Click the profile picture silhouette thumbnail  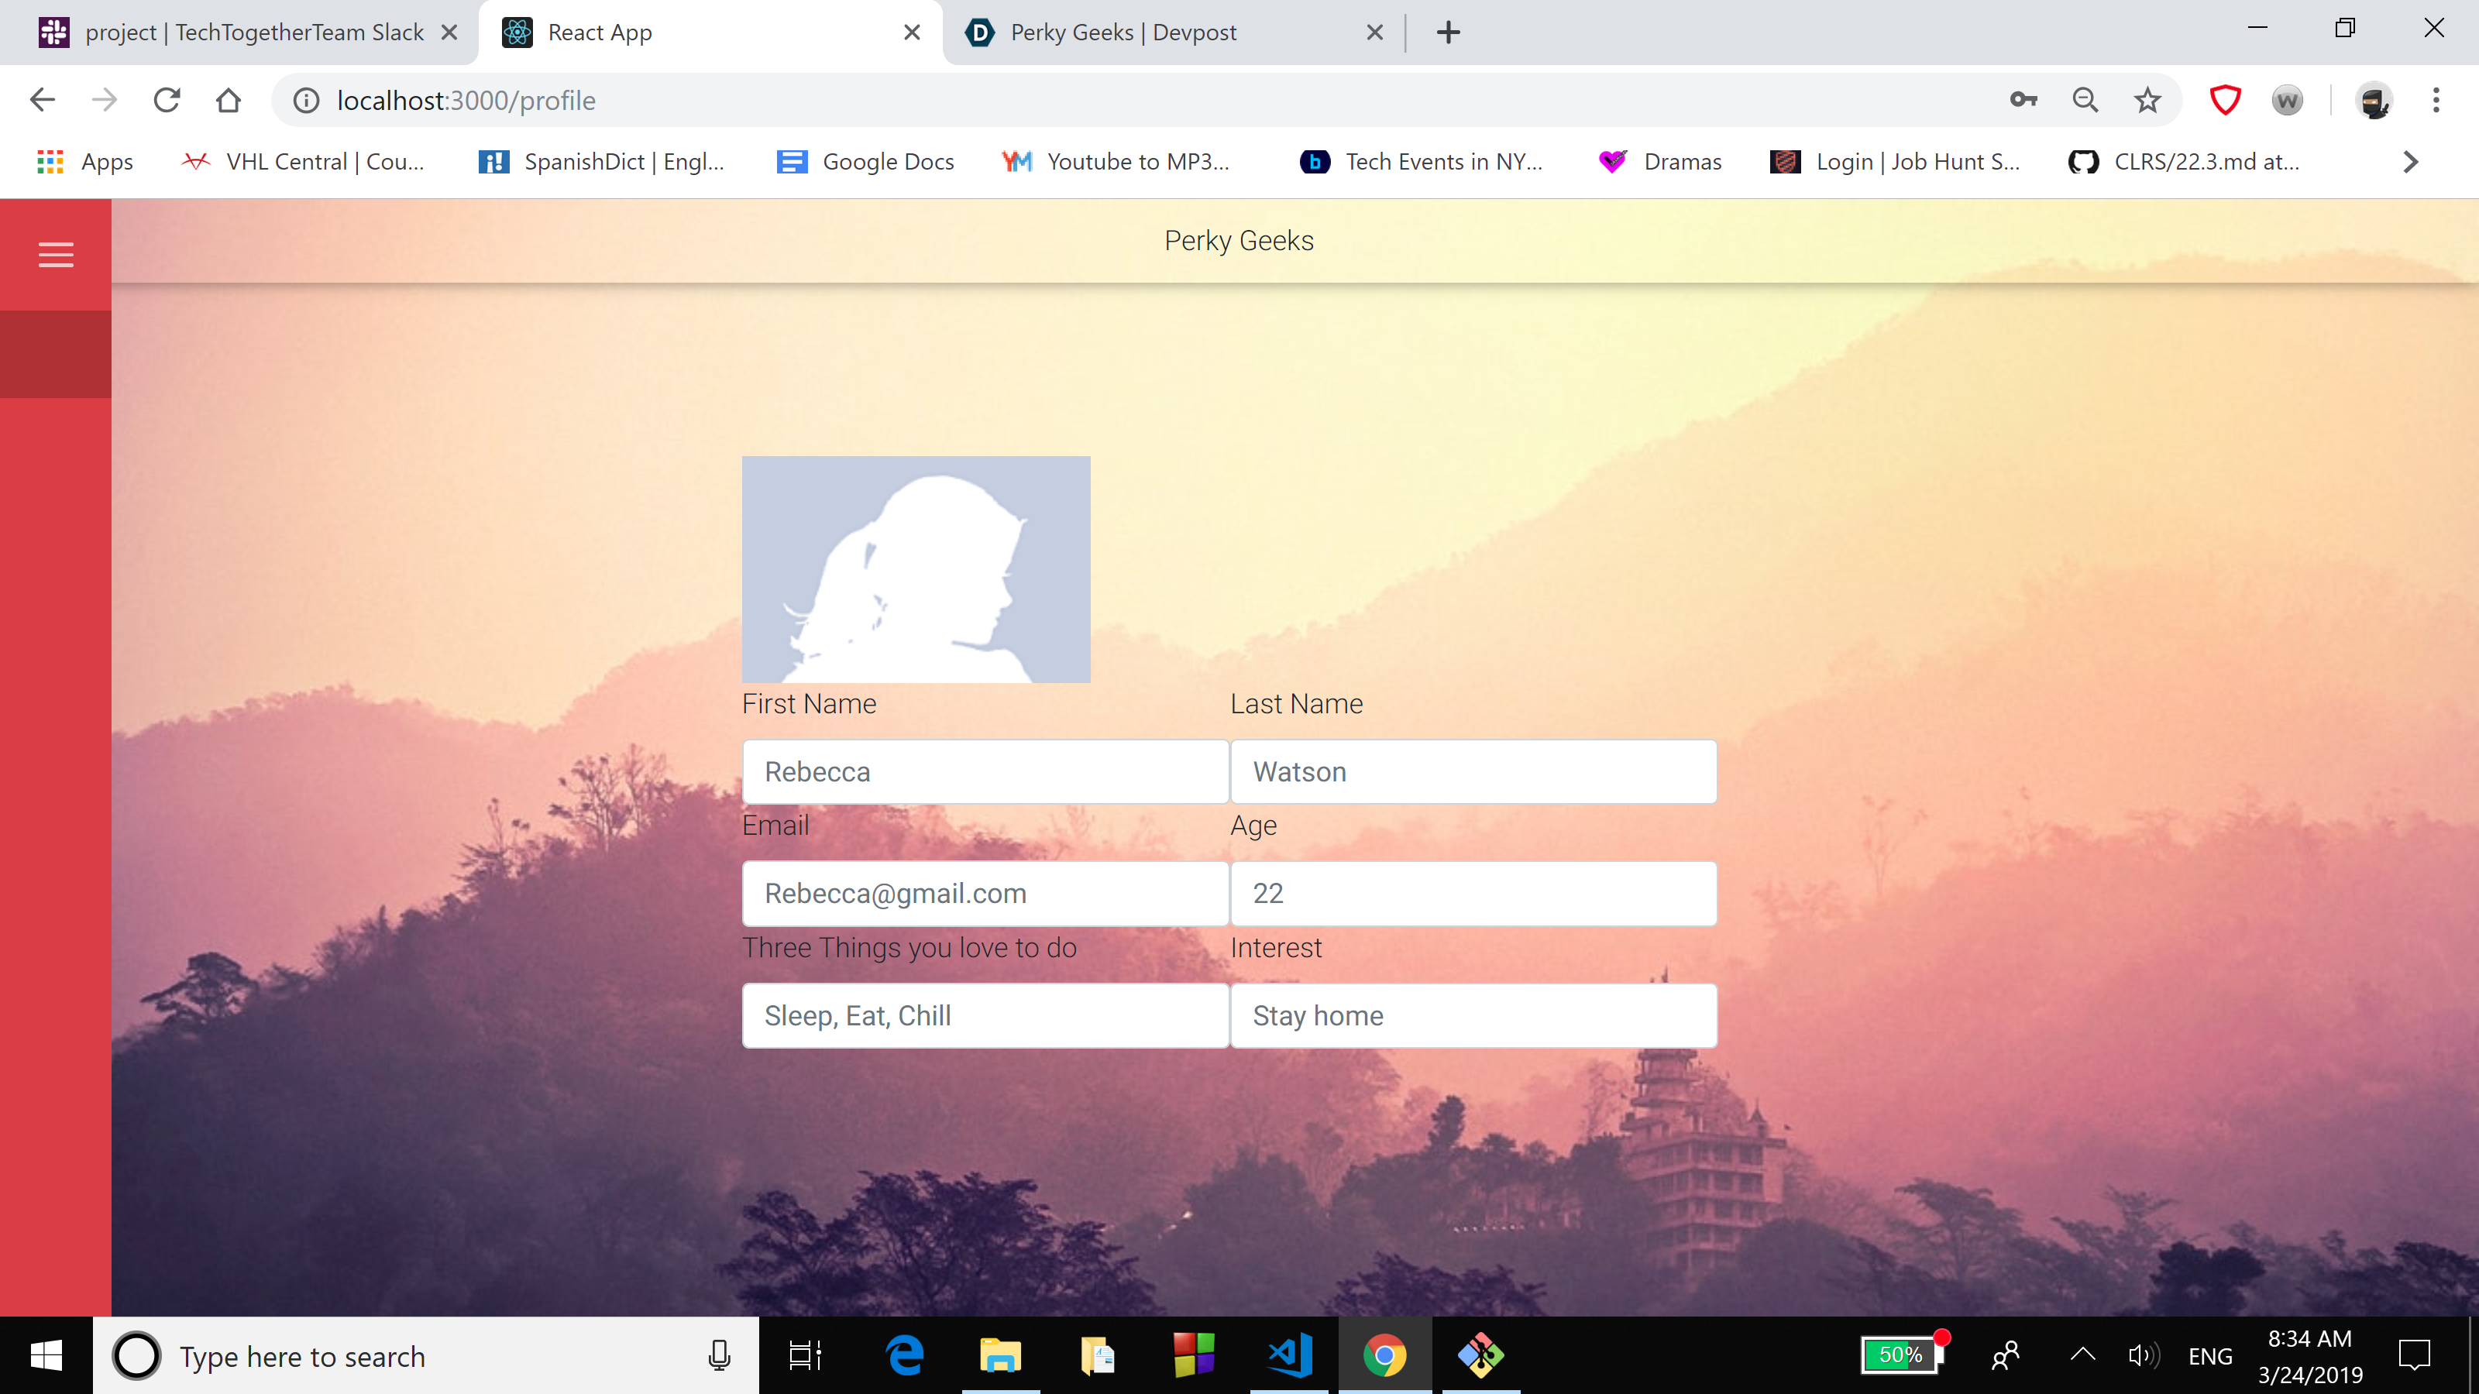[915, 568]
